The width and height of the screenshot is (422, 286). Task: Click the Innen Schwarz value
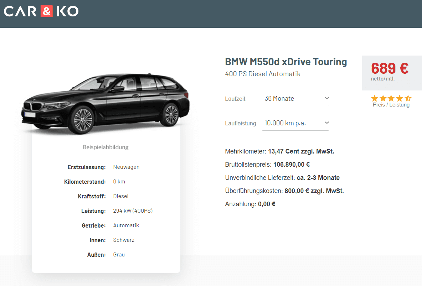click(x=124, y=240)
